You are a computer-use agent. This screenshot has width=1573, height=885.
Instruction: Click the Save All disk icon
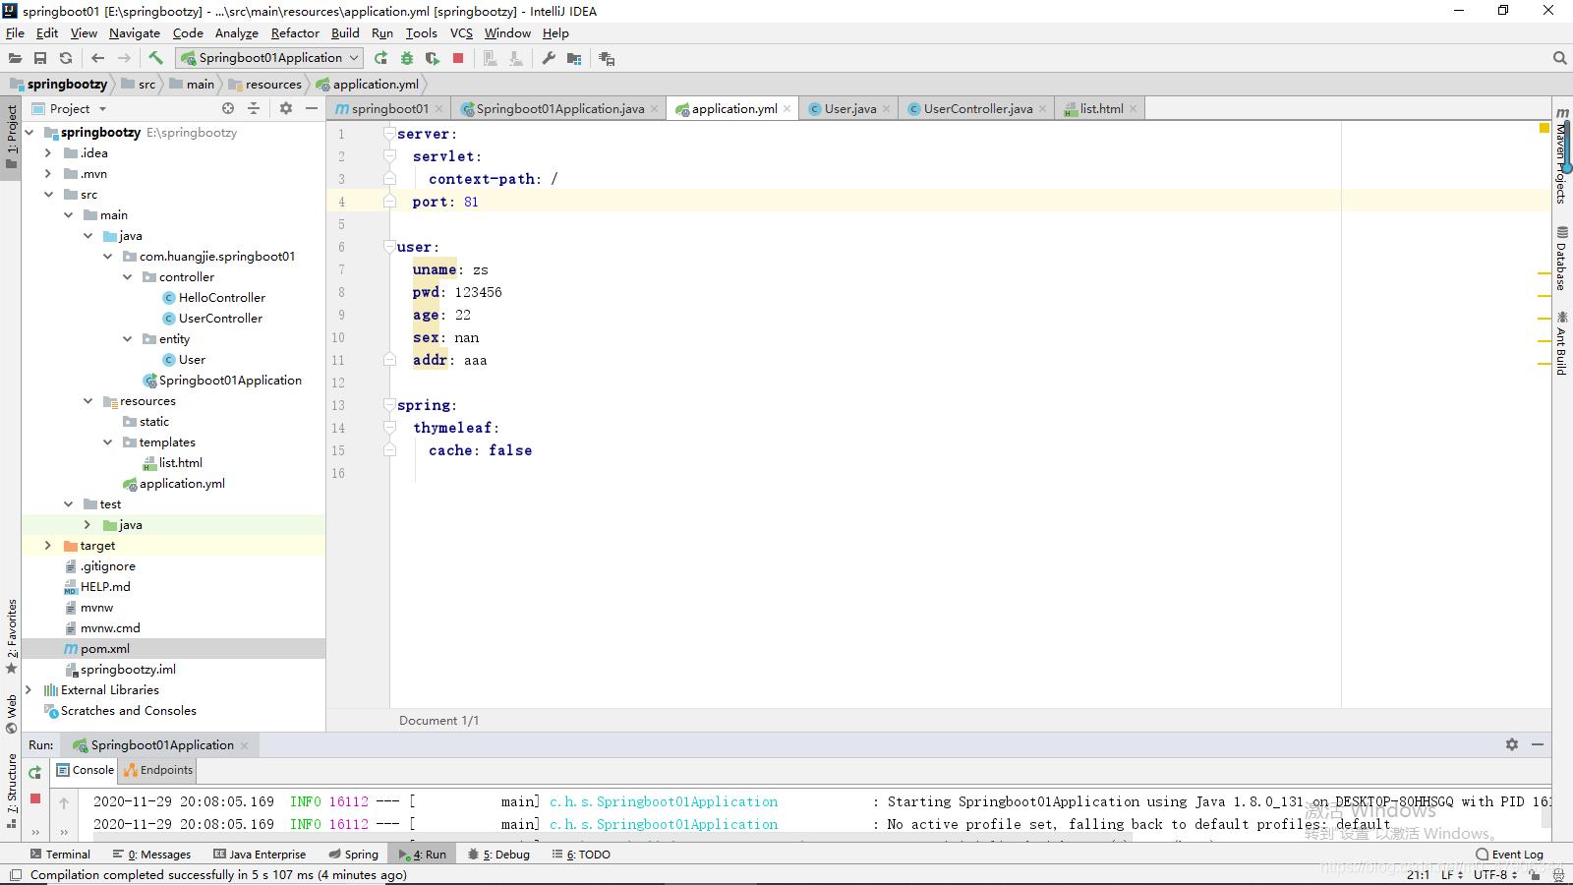pyautogui.click(x=40, y=58)
